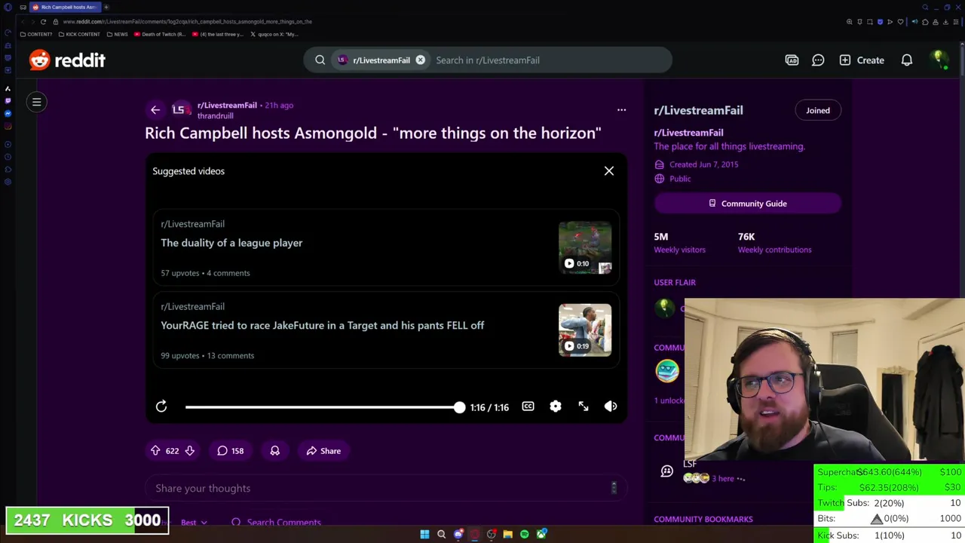Open Death of Twitch bookmark
The height and width of the screenshot is (543, 965).
(160, 34)
